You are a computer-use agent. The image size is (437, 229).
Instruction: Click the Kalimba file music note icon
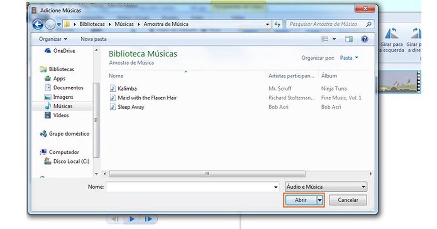tap(113, 88)
